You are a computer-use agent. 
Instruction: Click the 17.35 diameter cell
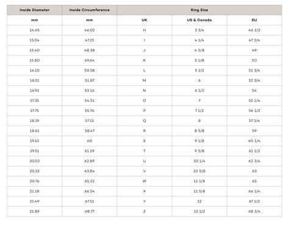point(34,101)
